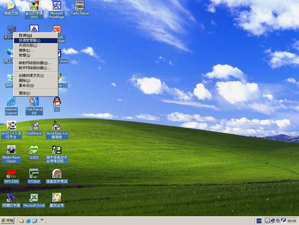Choose 属性(R) at menu bottom
The width and height of the screenshot is (299, 225).
[36, 93]
